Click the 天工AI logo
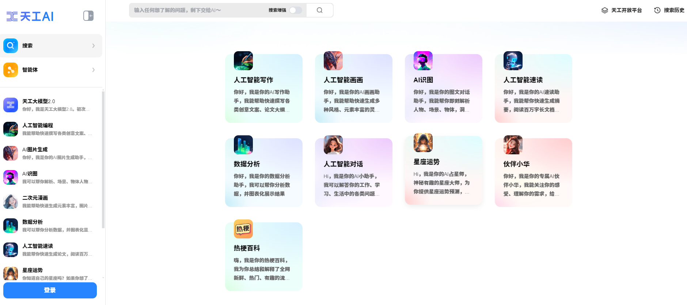 (30, 16)
